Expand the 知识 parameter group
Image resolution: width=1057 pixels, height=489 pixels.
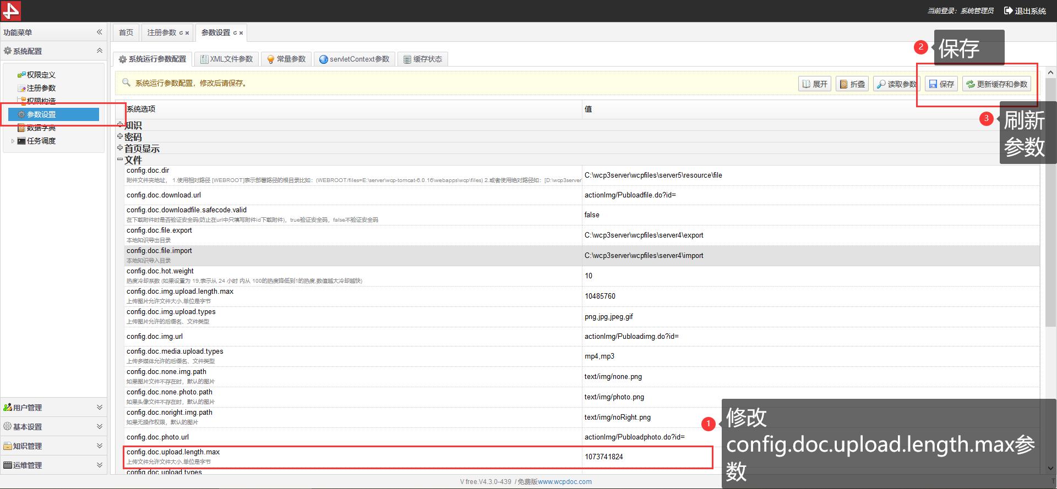click(120, 125)
